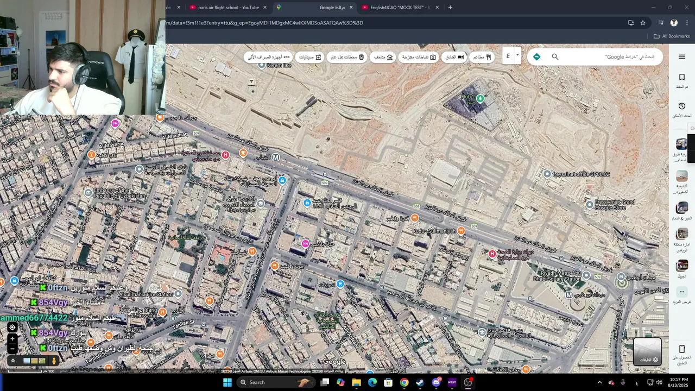695x391 pixels.
Task: Filter map by ATMs chip
Action: (x=269, y=57)
